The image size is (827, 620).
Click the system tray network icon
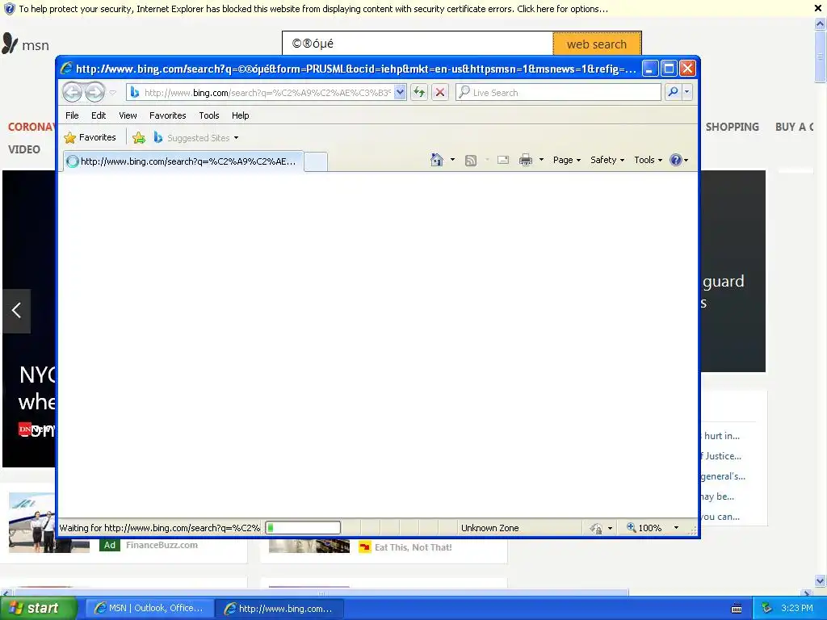coord(767,609)
